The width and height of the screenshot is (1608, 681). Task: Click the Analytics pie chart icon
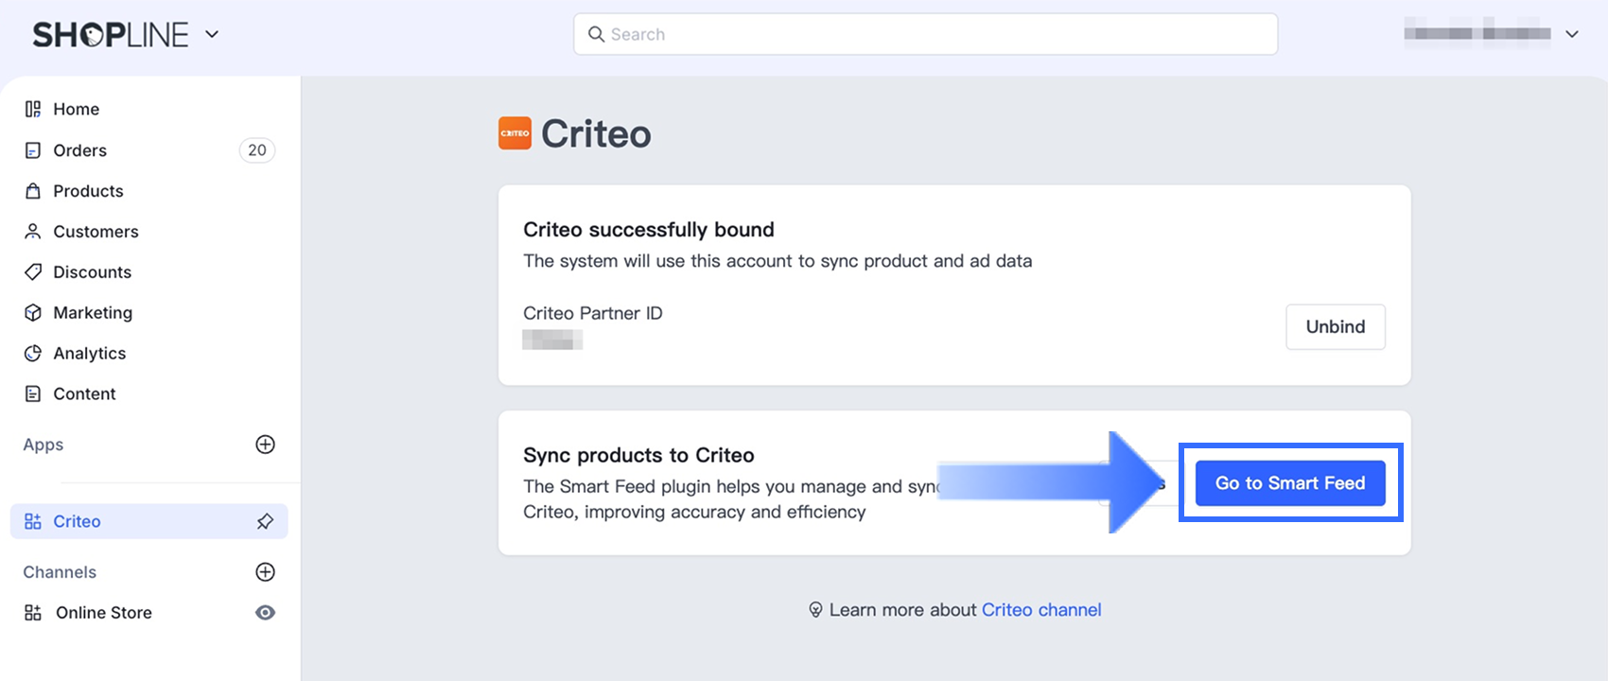click(33, 354)
